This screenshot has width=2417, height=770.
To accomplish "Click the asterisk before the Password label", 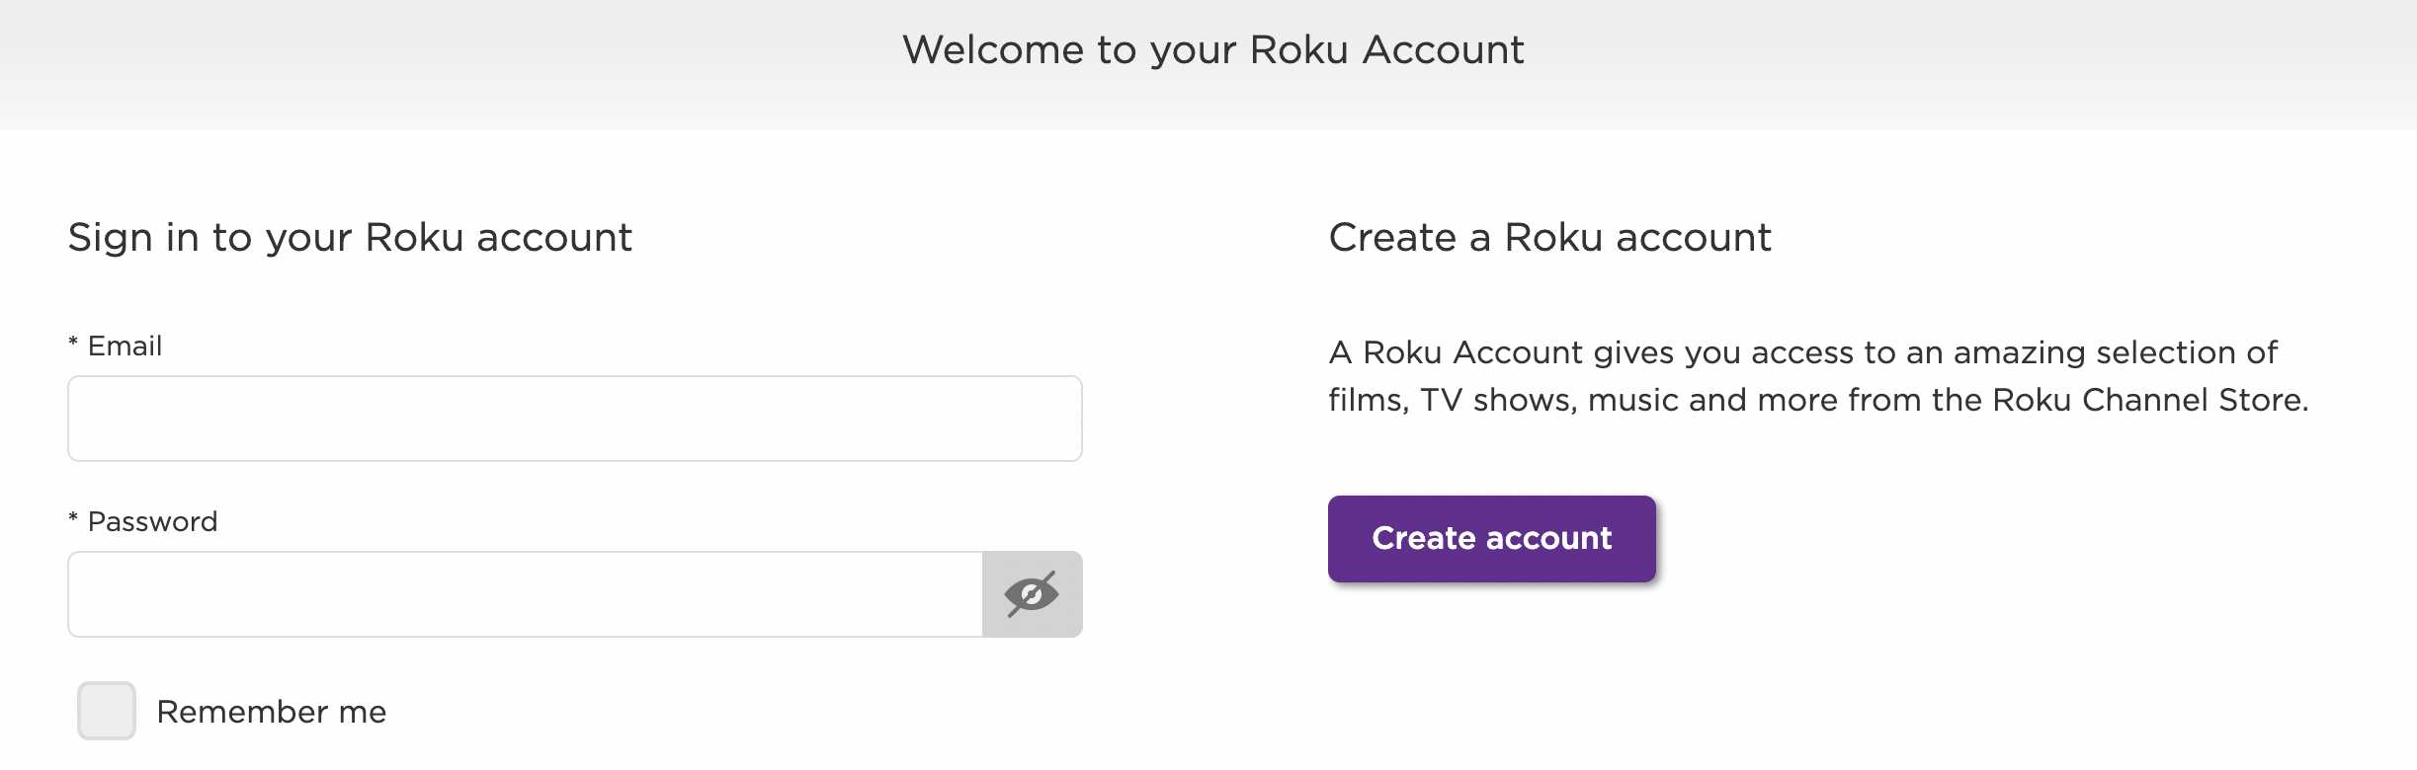I will click(x=73, y=519).
